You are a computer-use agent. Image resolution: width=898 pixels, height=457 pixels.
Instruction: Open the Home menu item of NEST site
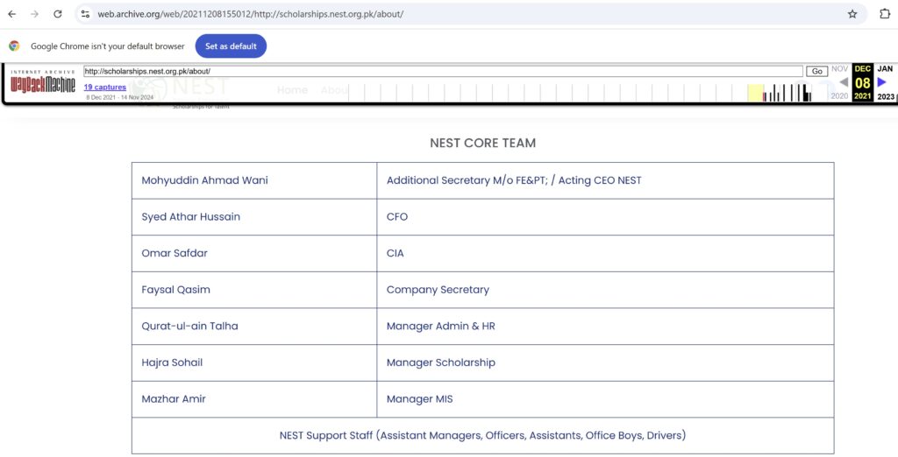click(x=292, y=90)
